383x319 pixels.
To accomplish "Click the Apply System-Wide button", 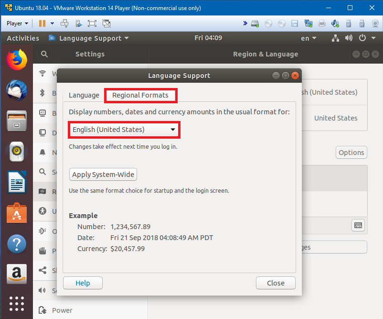I will (103, 175).
